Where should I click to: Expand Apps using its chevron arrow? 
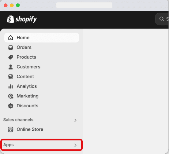point(75,145)
